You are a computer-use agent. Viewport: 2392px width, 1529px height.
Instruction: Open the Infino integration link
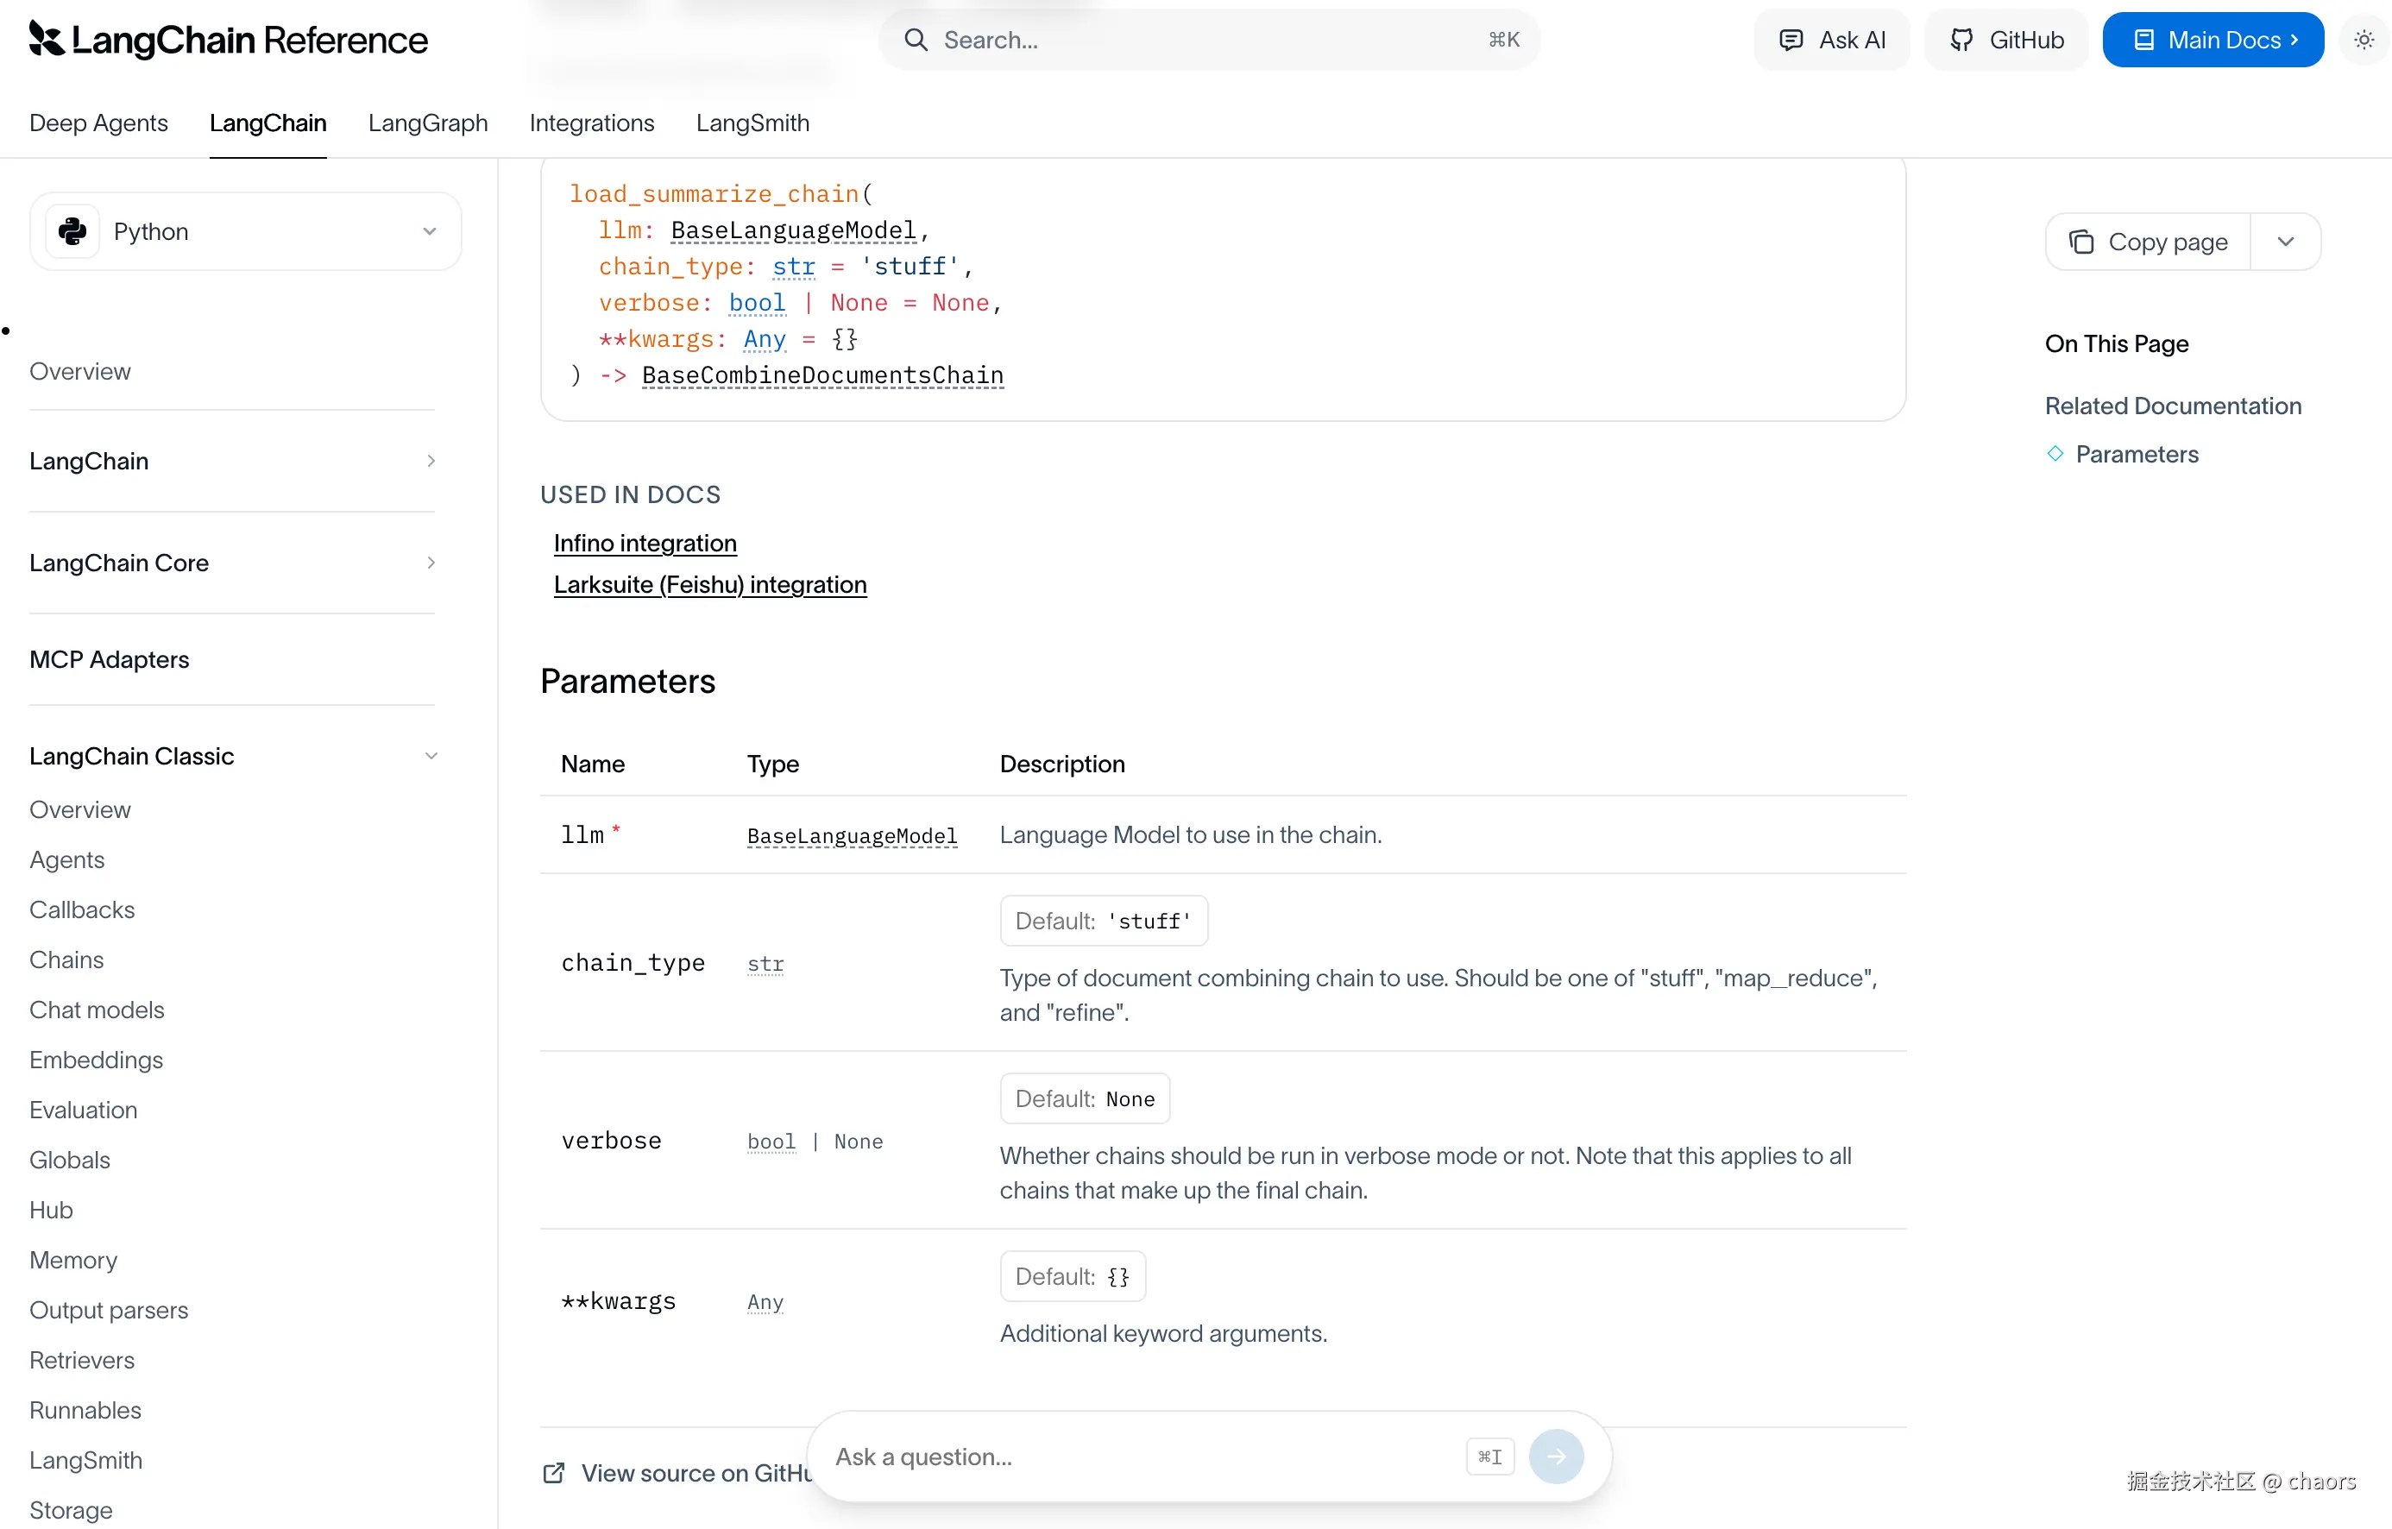(x=645, y=543)
